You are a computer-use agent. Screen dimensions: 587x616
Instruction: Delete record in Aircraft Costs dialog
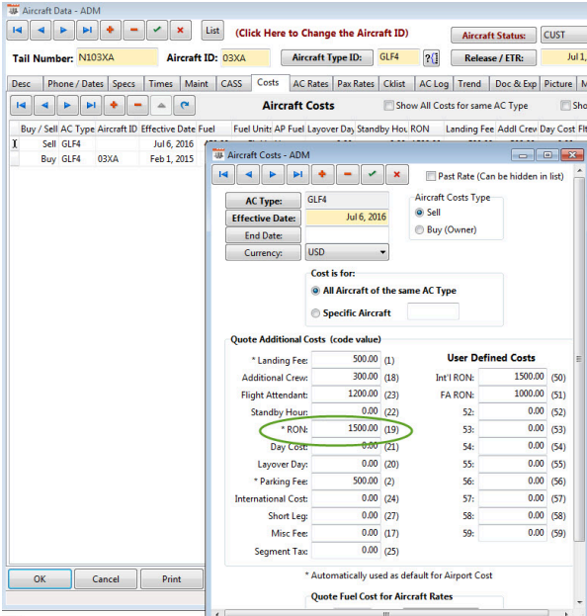coord(348,174)
